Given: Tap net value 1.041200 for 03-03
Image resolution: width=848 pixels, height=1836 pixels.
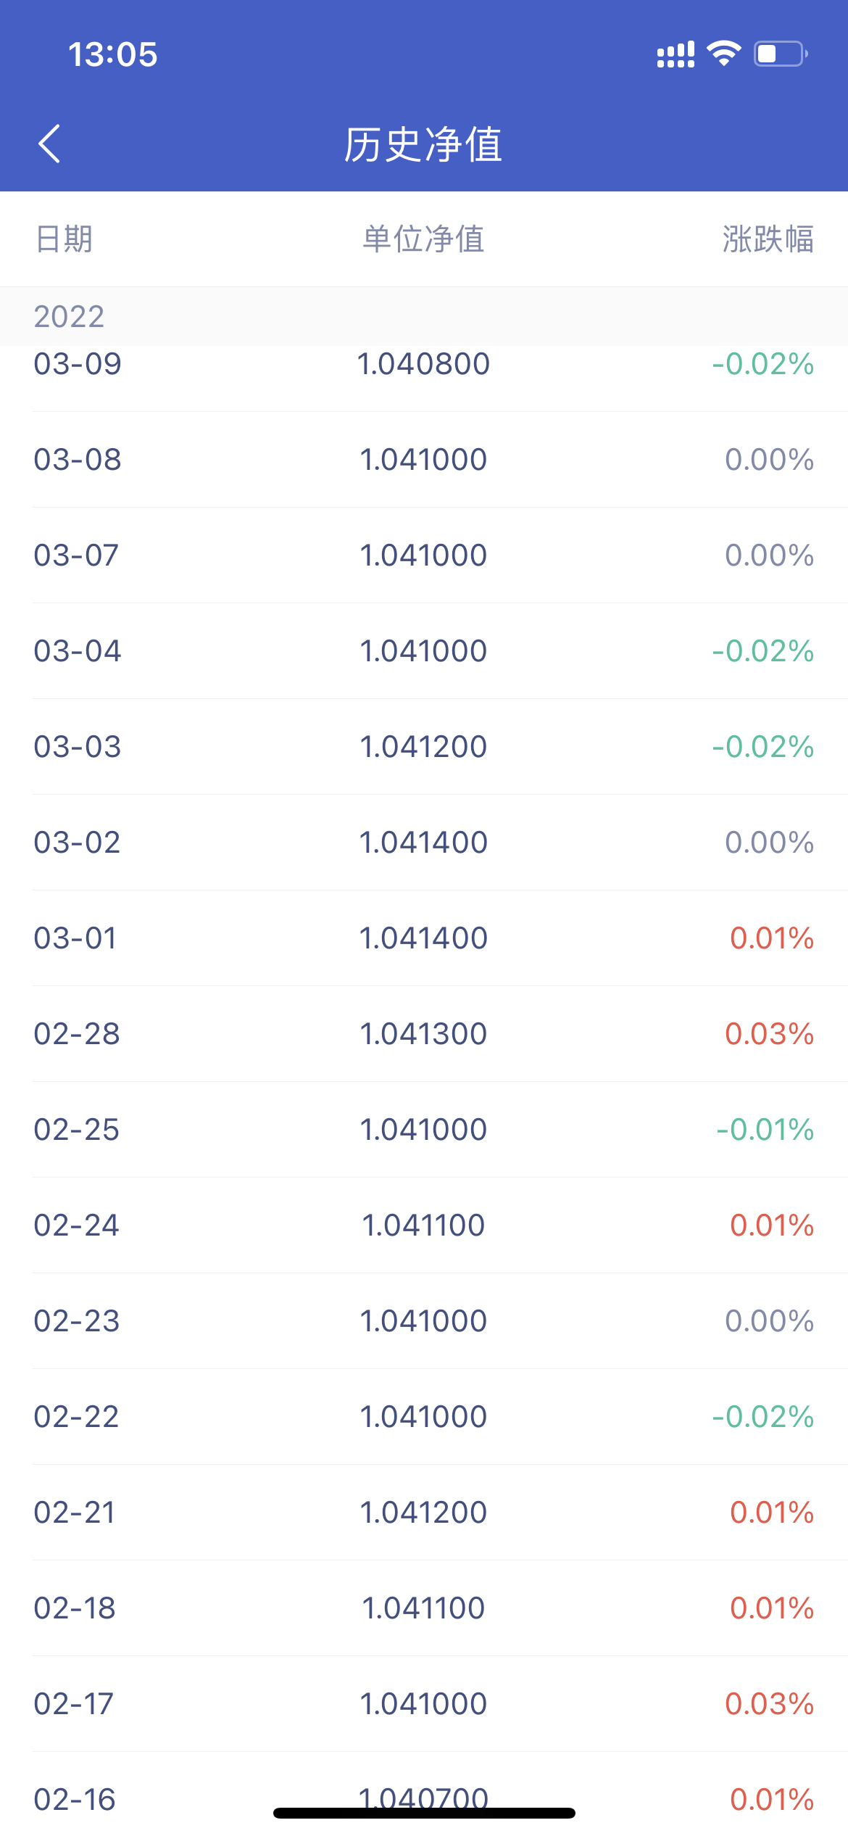Looking at the screenshot, I should tap(423, 747).
